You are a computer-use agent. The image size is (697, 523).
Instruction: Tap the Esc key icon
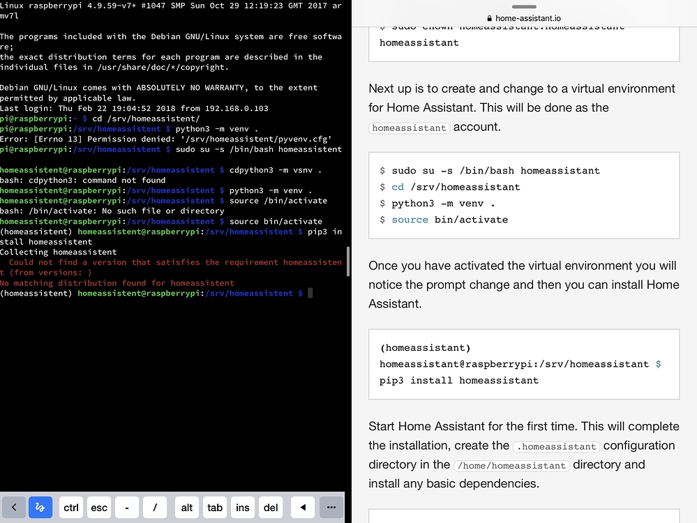coord(98,507)
